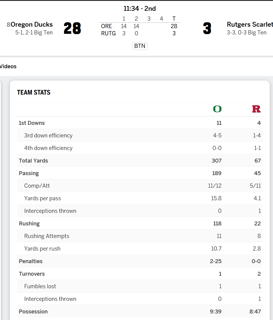Screen dimensions: 273x320
Task: Click the Rushing Attempts label
Action: [47, 236]
